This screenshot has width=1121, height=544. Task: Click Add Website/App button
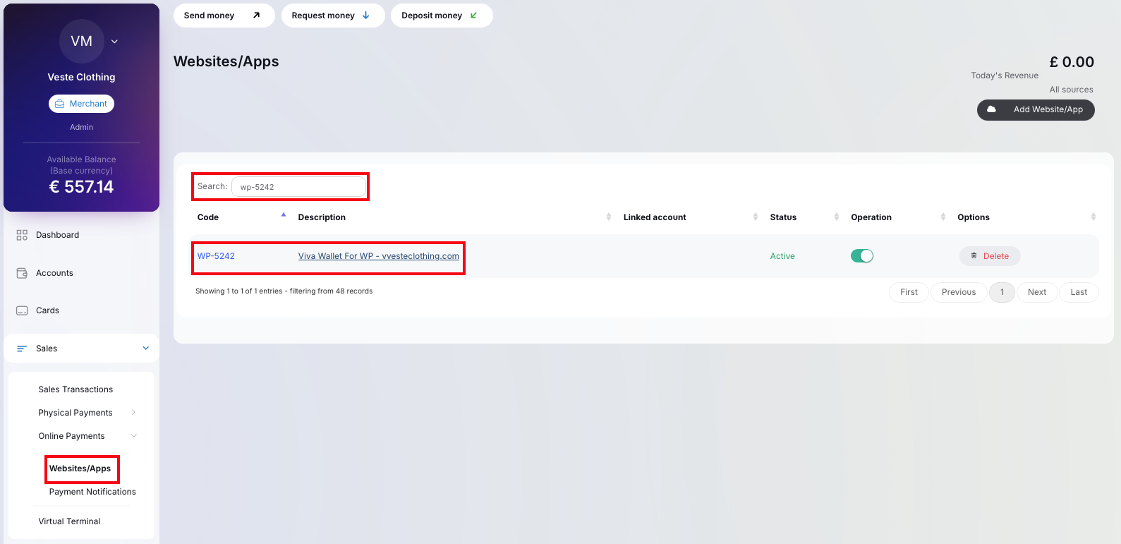1036,109
